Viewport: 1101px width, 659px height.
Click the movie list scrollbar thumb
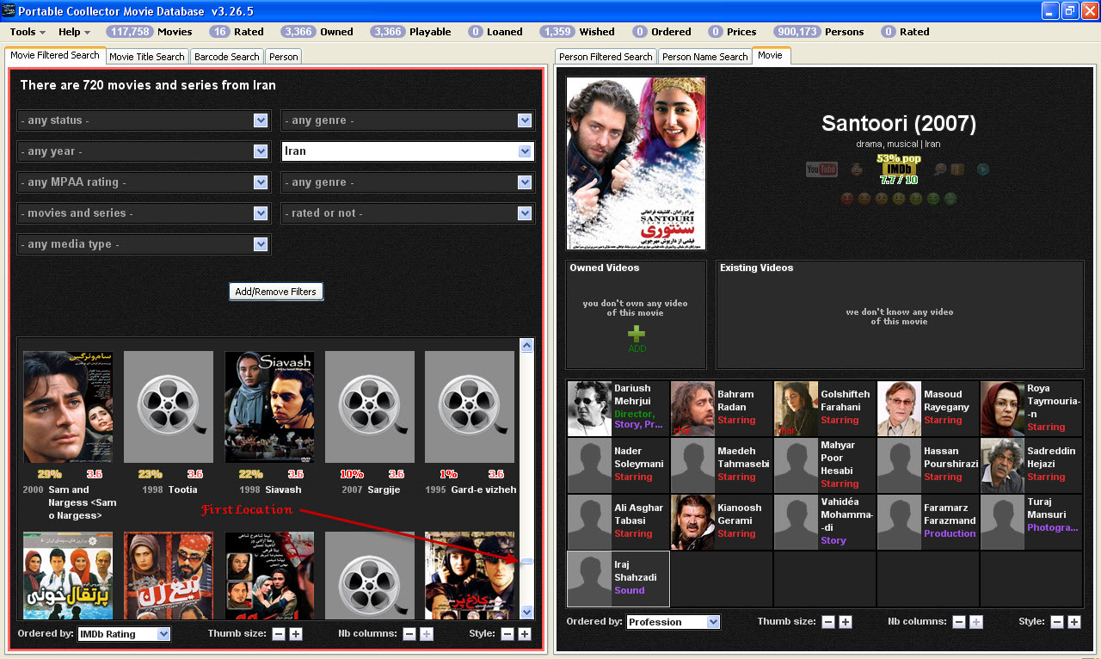tap(527, 562)
